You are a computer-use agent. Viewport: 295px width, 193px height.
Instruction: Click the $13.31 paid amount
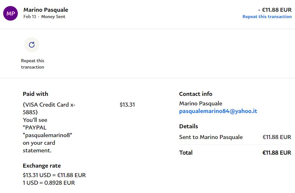point(127,104)
